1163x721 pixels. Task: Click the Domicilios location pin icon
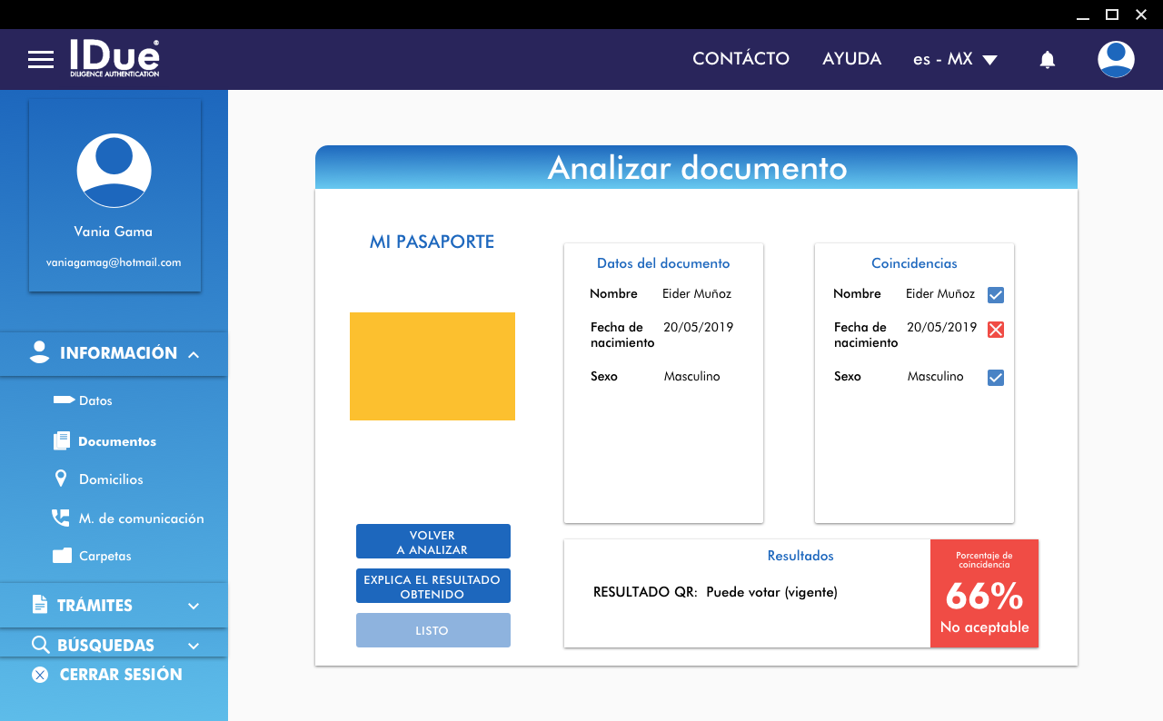click(61, 479)
